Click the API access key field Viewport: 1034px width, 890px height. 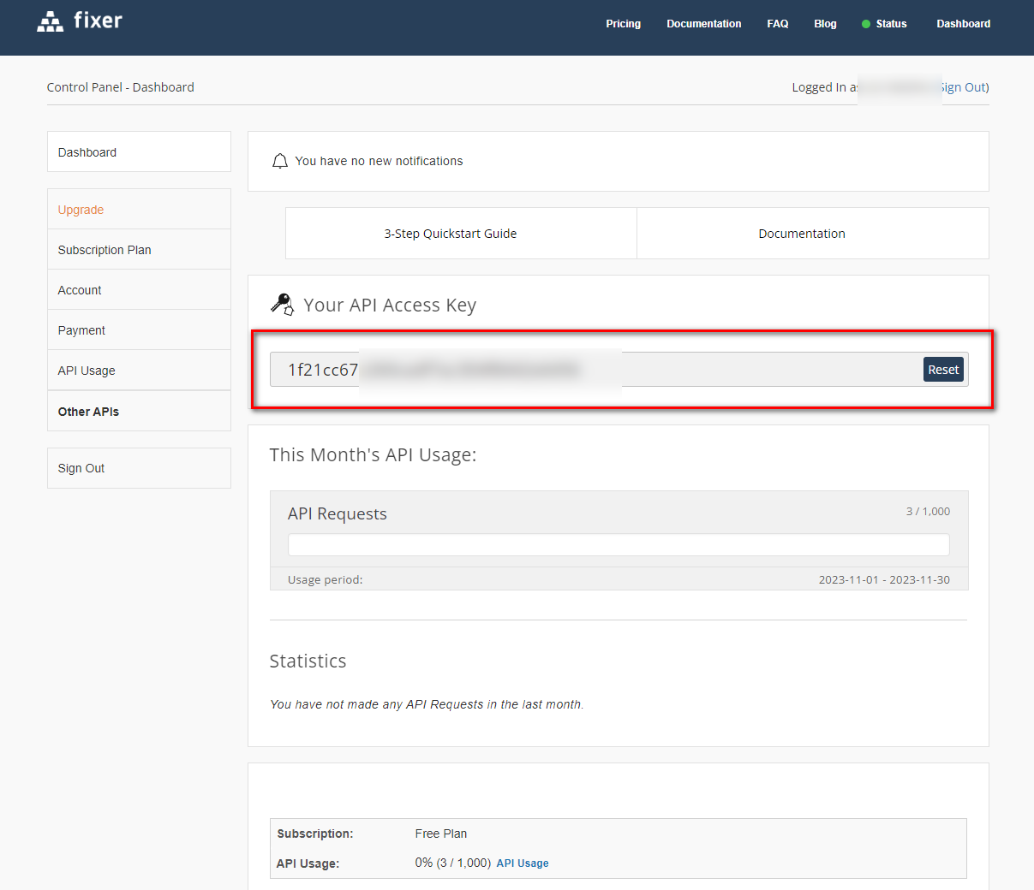[591, 370]
